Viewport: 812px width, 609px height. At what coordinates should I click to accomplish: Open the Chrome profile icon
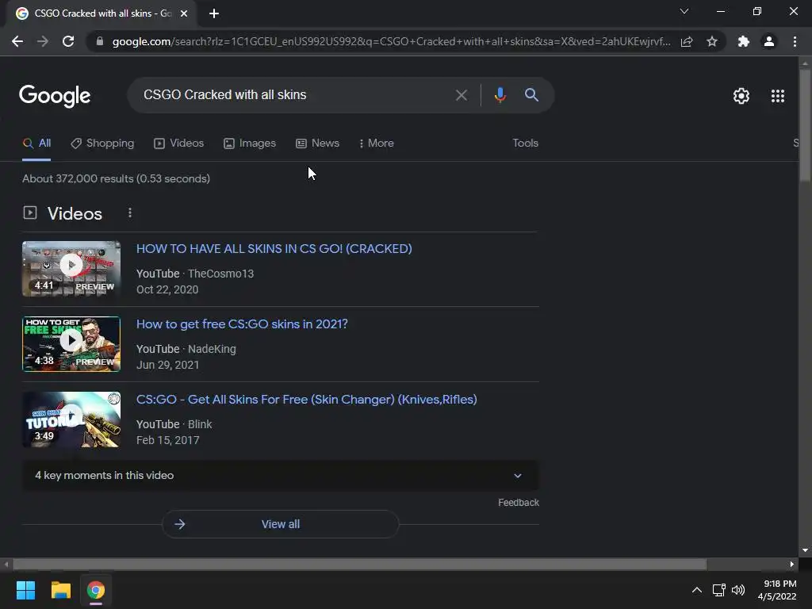tap(769, 41)
